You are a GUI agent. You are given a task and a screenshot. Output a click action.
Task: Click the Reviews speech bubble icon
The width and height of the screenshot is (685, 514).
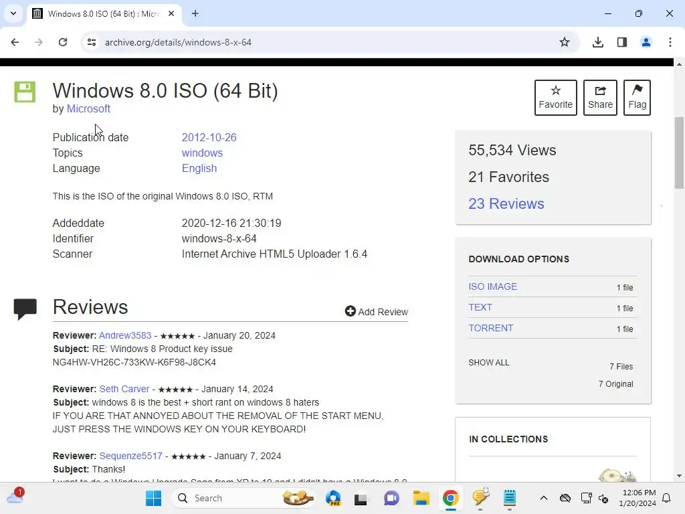[25, 309]
